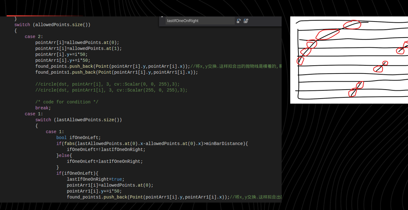The width and height of the screenshot is (408, 210).
Task: Click the first 'break;' statement
Action: click(x=43, y=108)
